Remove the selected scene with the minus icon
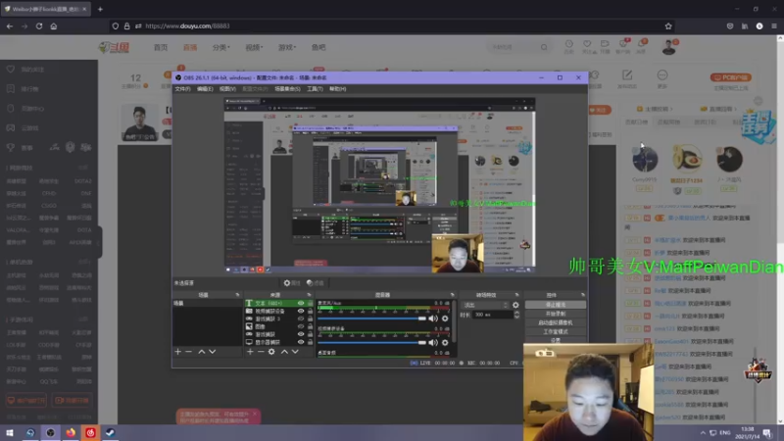Screen dimensions: 784x441 pyautogui.click(x=188, y=352)
